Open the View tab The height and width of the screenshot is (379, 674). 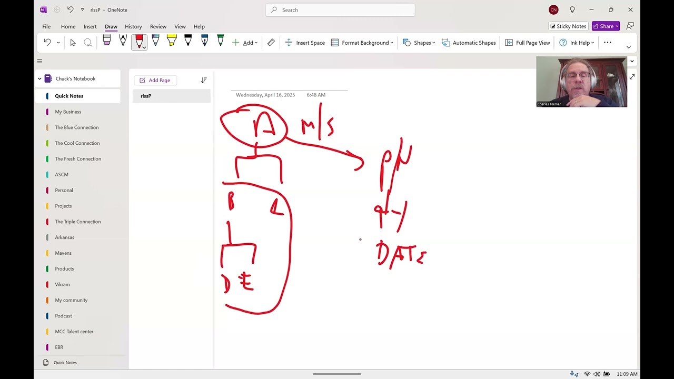coord(180,26)
